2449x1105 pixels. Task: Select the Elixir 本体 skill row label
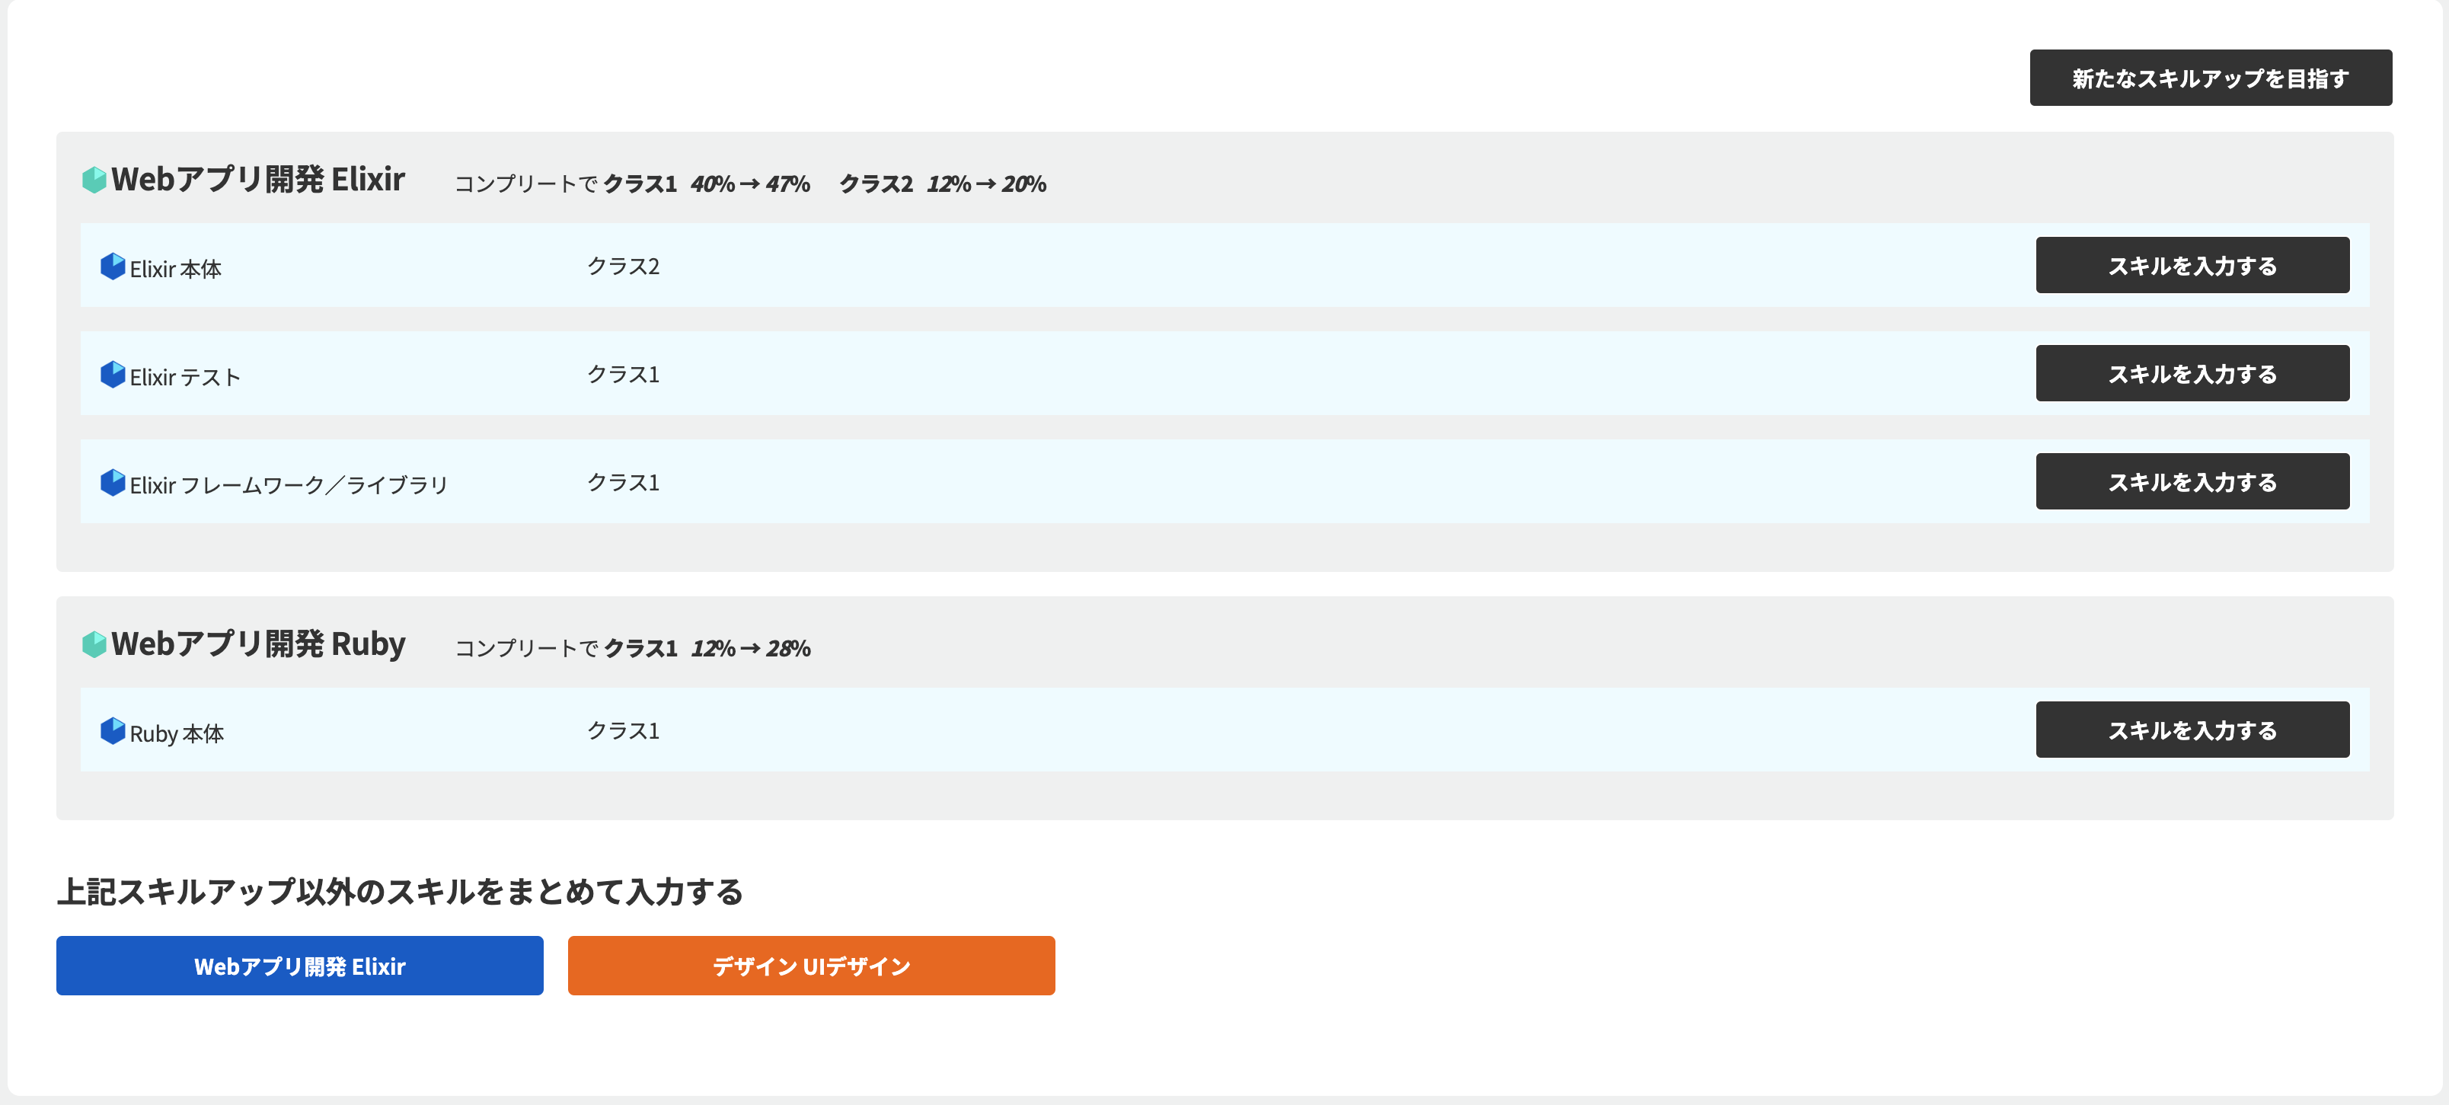pyautogui.click(x=176, y=269)
